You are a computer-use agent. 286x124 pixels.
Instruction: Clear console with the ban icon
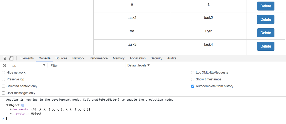pos(4,65)
